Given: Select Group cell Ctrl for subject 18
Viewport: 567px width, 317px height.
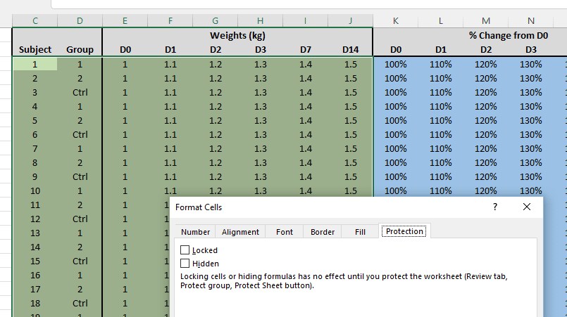Looking at the screenshot, I should tap(80, 303).
